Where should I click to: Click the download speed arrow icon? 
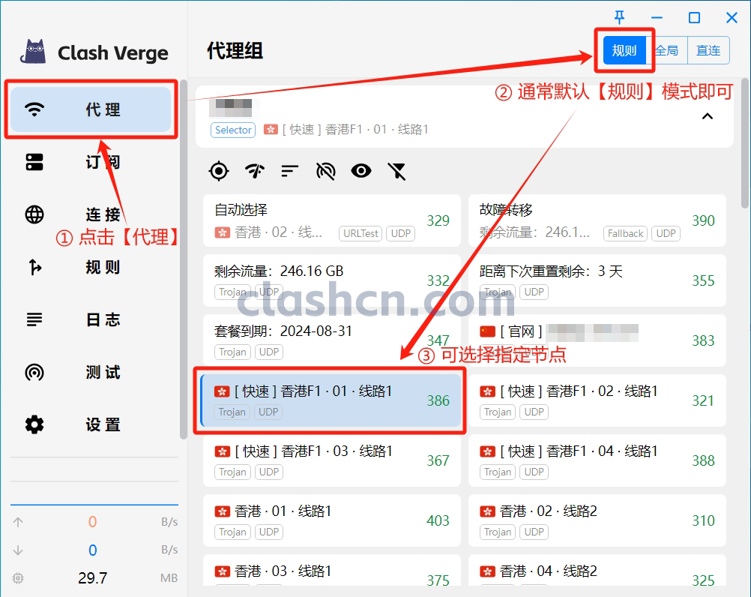[x=18, y=550]
